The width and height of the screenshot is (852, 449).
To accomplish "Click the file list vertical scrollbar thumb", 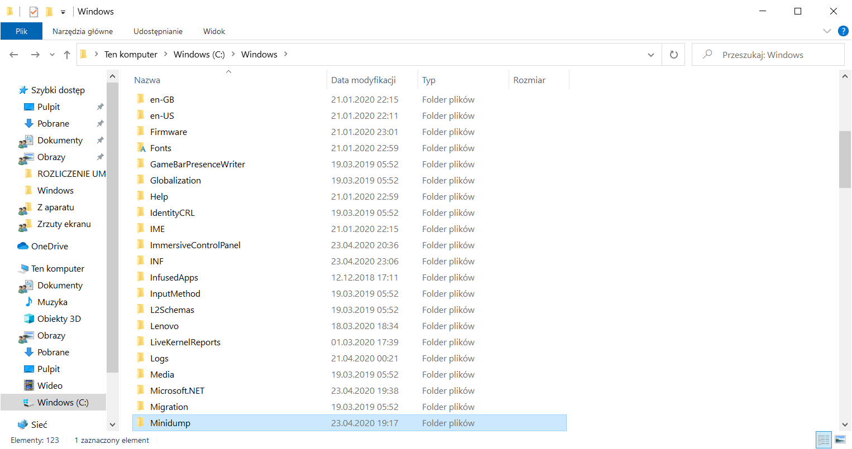I will click(845, 160).
